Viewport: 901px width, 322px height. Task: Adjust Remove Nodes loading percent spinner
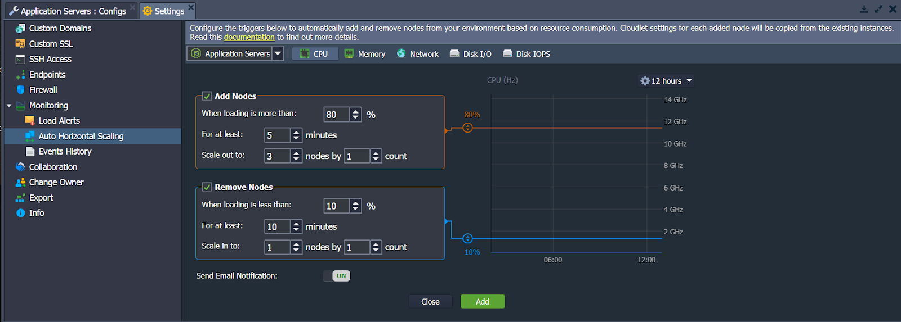pos(355,206)
